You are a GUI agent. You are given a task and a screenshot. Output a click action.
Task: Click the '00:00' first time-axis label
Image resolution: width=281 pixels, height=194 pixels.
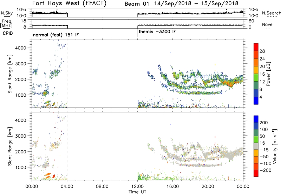32,187
